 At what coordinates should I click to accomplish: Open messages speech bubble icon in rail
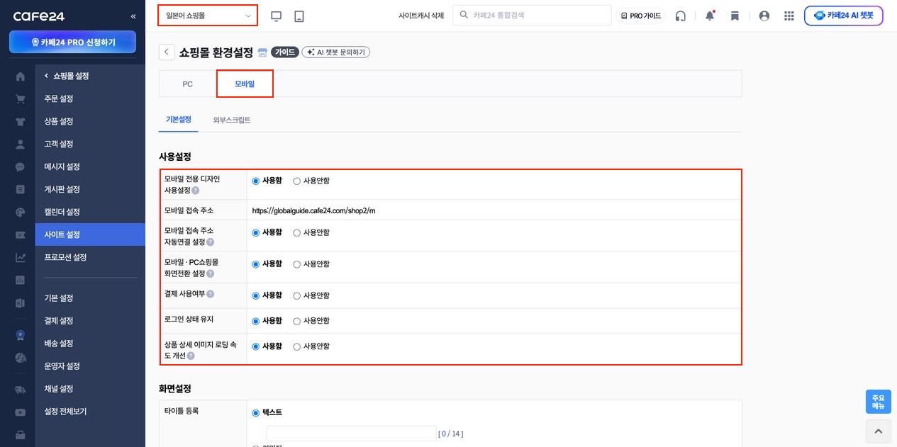tap(20, 167)
